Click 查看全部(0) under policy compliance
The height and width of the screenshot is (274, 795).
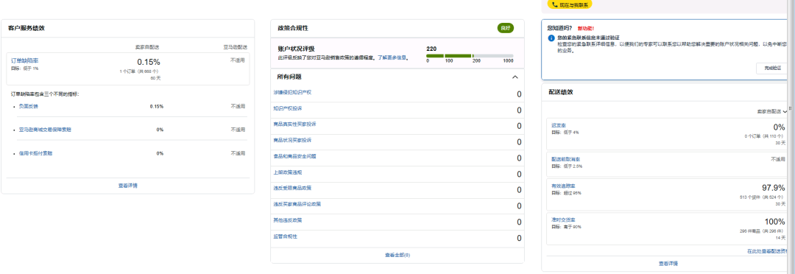[x=397, y=256]
